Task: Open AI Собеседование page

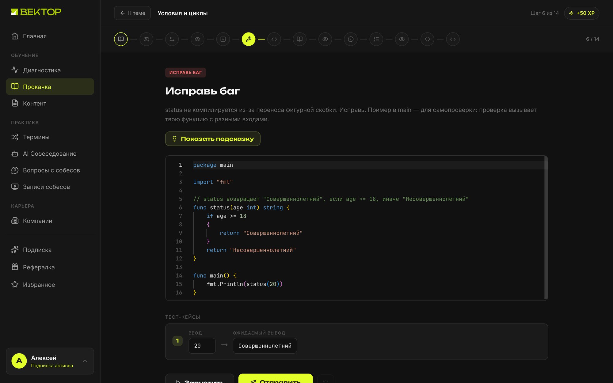Action: tap(50, 154)
